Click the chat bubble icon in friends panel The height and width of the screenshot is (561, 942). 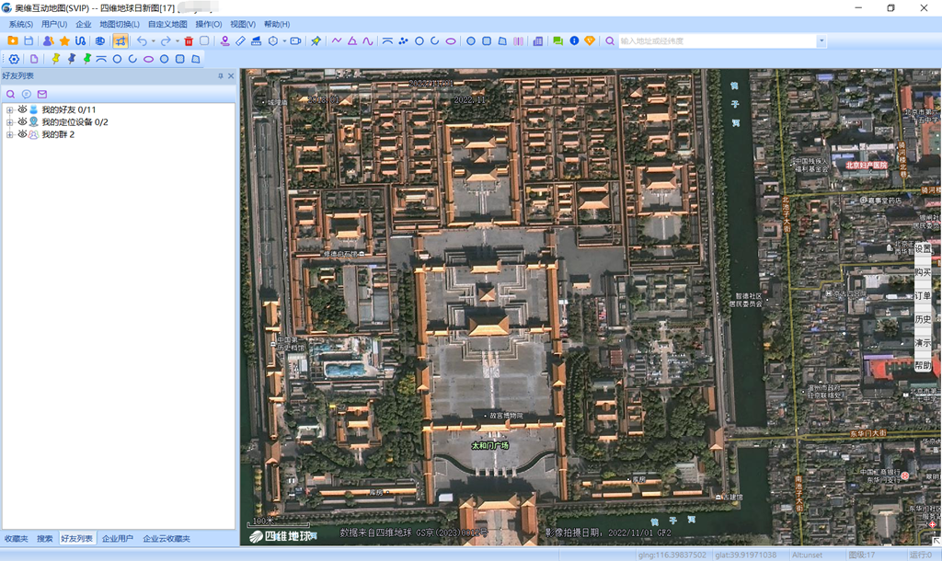(27, 95)
